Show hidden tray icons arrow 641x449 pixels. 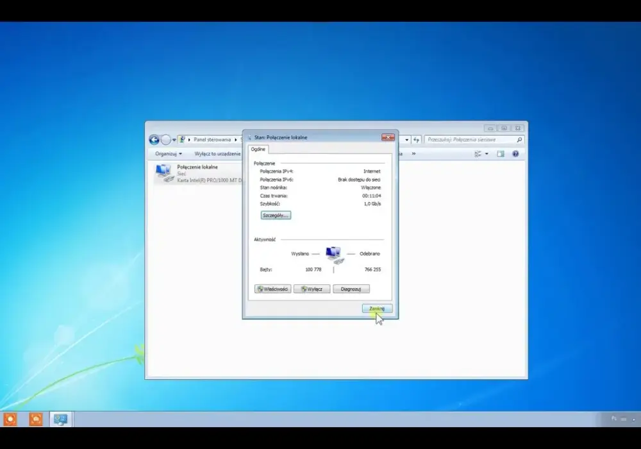(x=634, y=419)
